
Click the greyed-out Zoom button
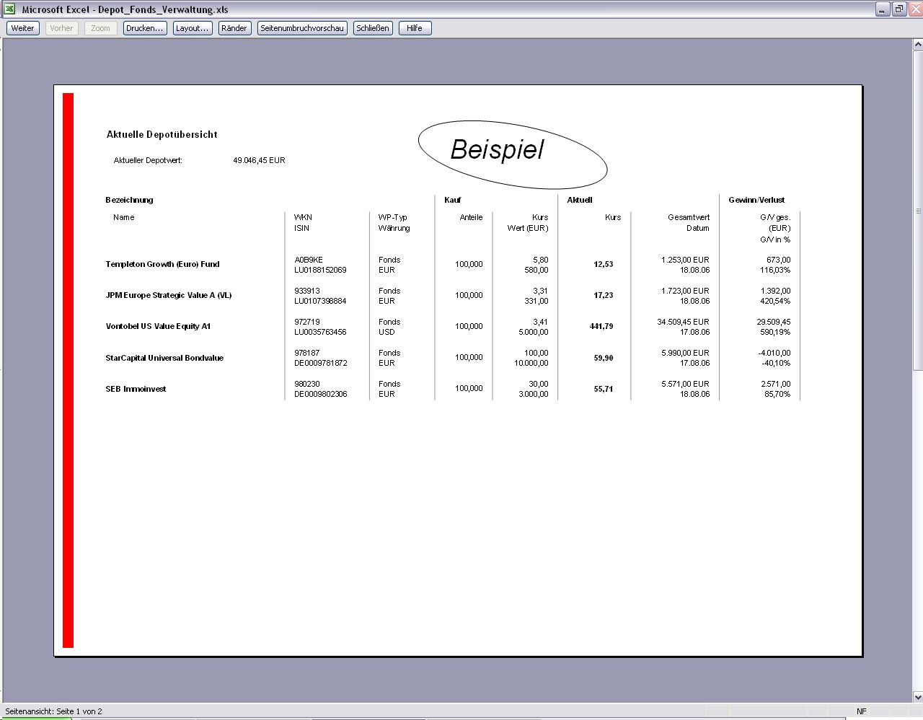pos(100,28)
